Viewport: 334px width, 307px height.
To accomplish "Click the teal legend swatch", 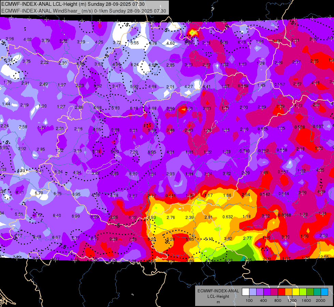I will (317, 292).
